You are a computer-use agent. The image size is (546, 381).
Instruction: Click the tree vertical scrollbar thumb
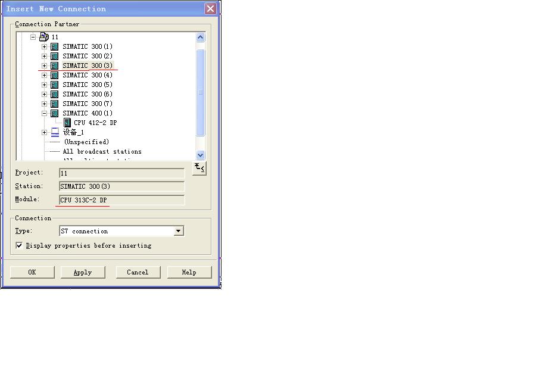(x=200, y=93)
